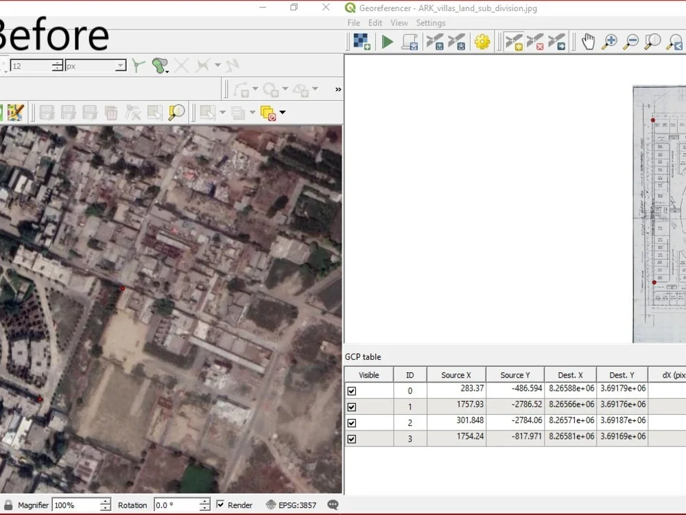
Task: Sort by Source X column header
Action: pyautogui.click(x=456, y=375)
